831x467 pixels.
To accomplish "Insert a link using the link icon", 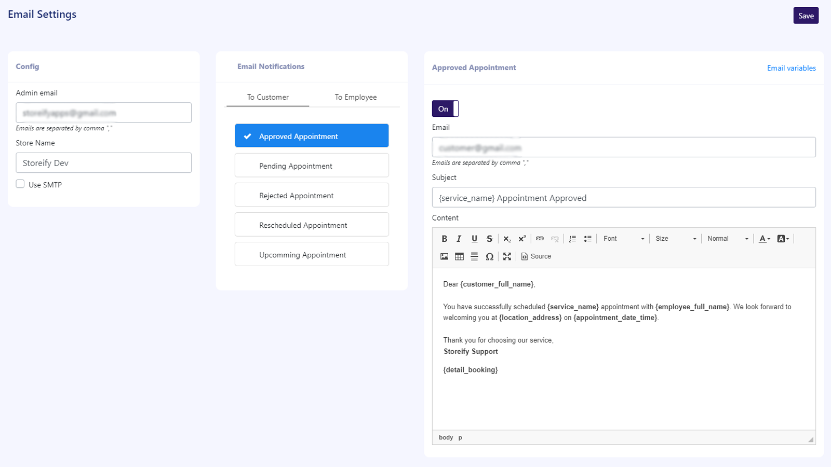I will tap(540, 239).
